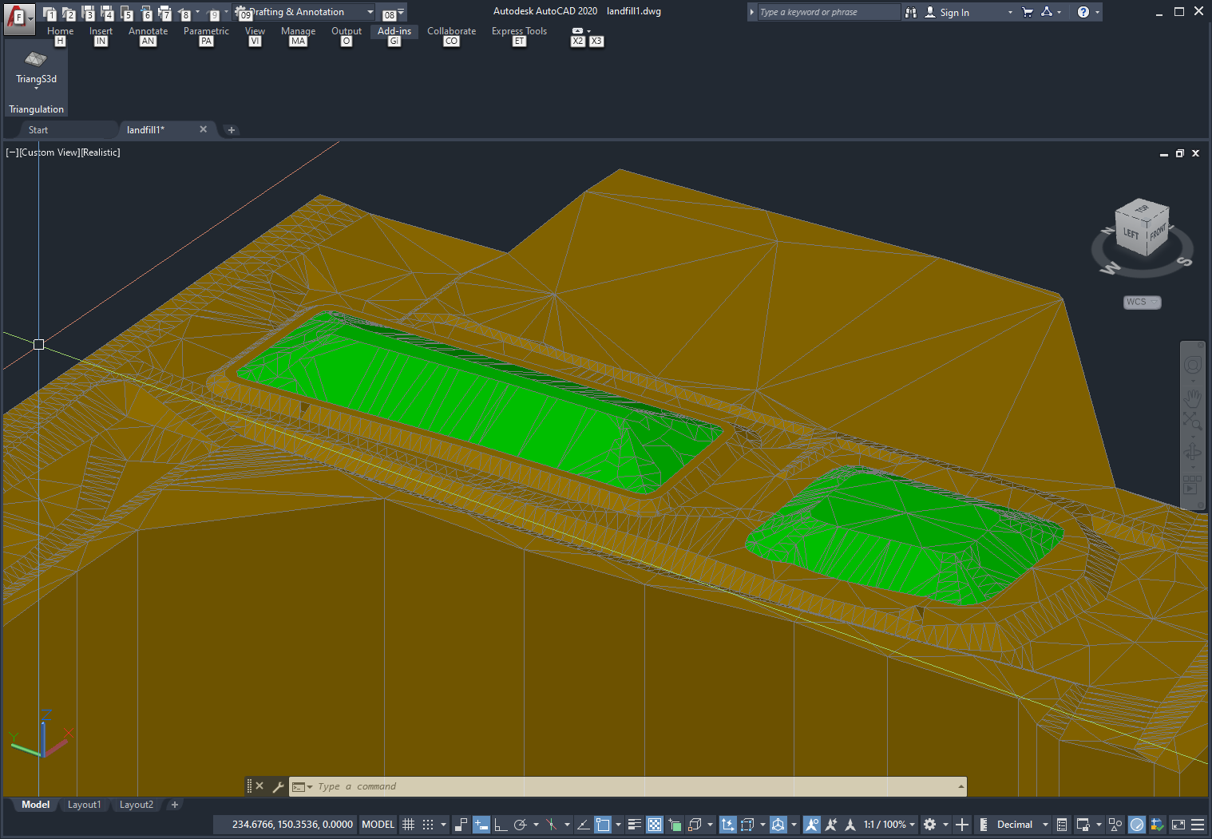
Task: Click the Customization hamburger icon in status bar
Action: click(1198, 825)
